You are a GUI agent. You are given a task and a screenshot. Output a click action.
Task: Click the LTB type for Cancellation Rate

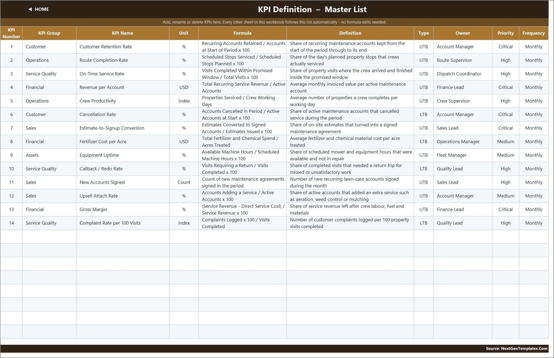tap(423, 114)
